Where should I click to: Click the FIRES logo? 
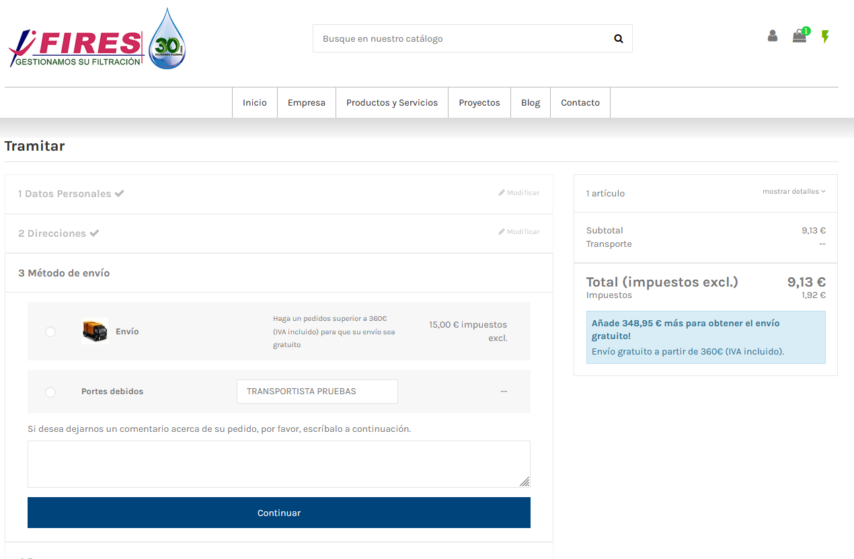pos(97,39)
